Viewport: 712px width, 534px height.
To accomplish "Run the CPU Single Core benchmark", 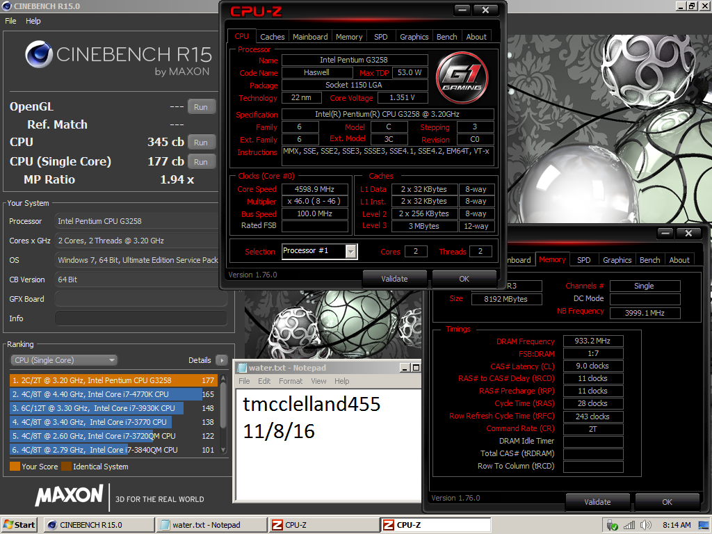I will tap(201, 161).
